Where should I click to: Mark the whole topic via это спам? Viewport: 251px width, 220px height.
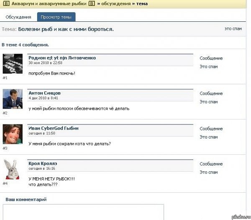click(x=233, y=28)
